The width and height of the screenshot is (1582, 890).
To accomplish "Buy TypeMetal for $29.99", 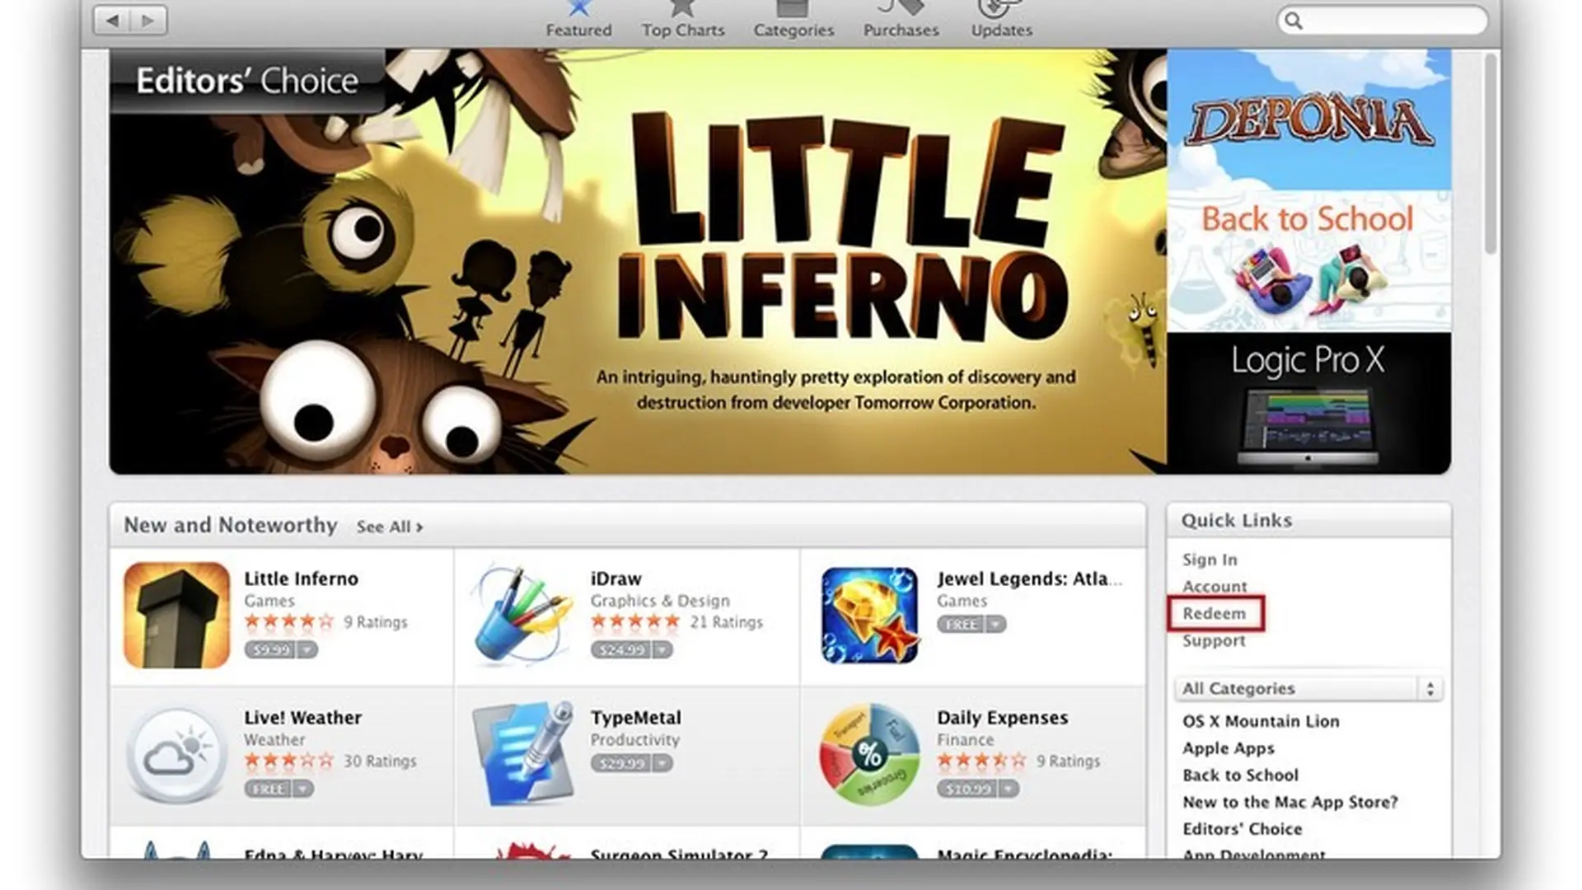I will click(621, 764).
